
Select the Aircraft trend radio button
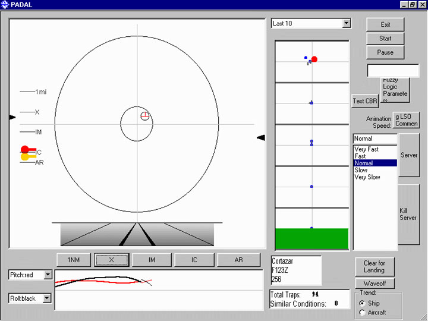363,312
